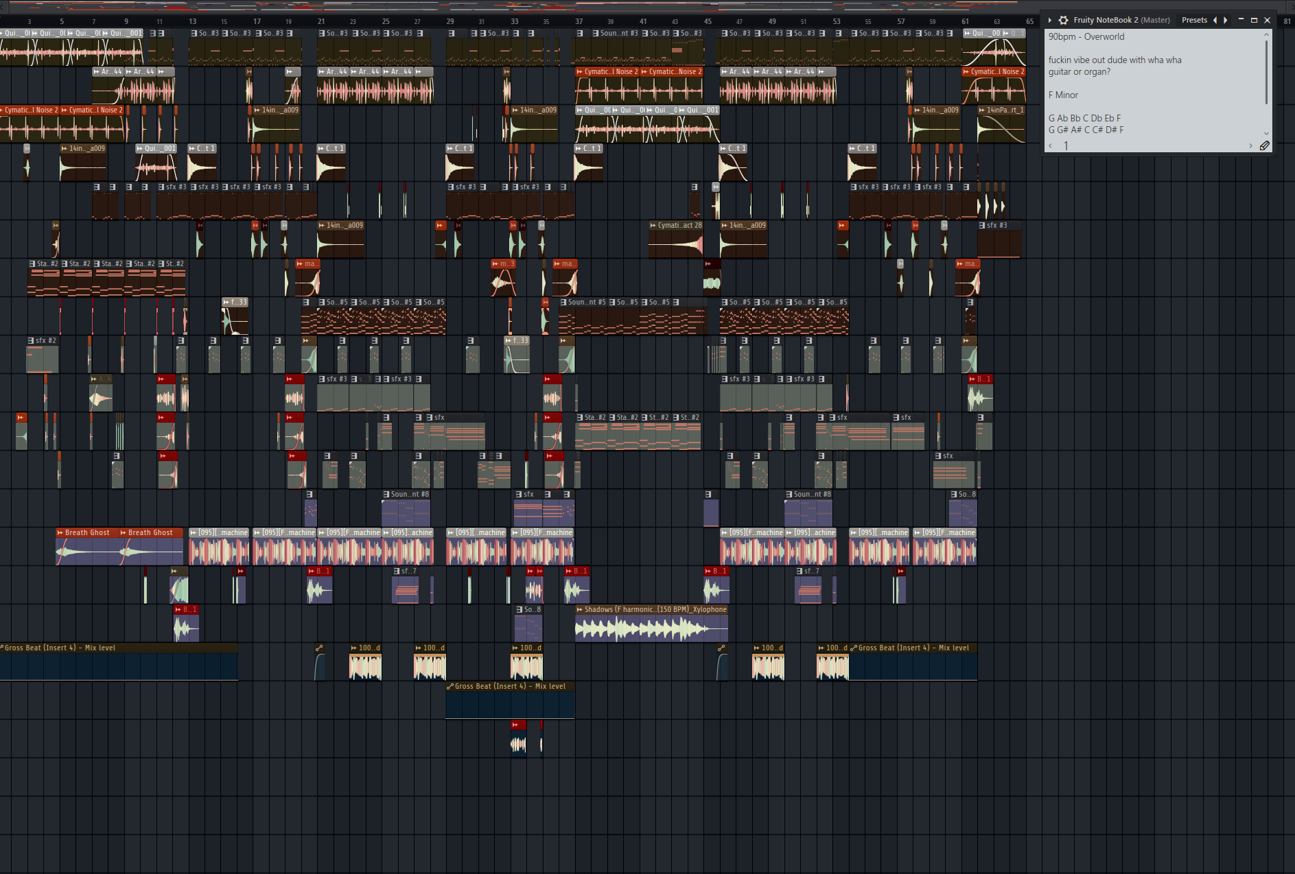The image size is (1295, 874).
Task: Open clip menu icon on Shadows Xylophone clip
Action: tap(580, 609)
